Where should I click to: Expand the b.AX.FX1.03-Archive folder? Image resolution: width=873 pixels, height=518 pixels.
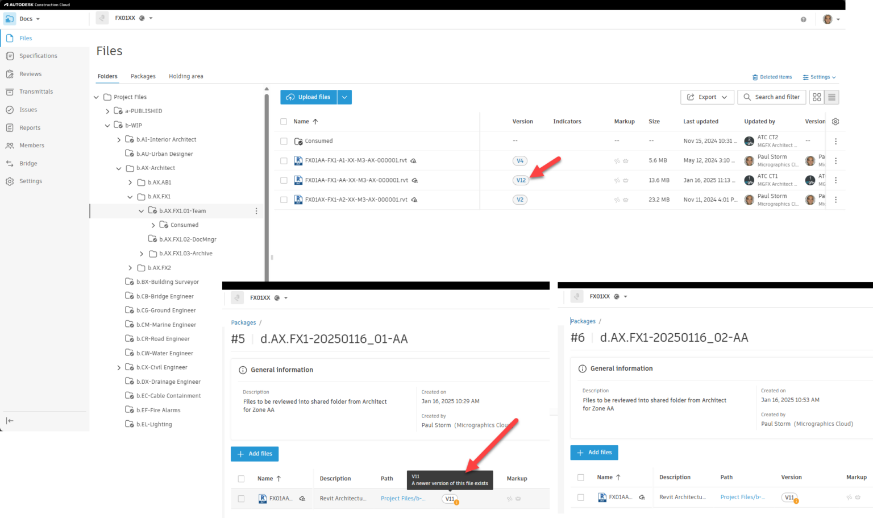142,254
